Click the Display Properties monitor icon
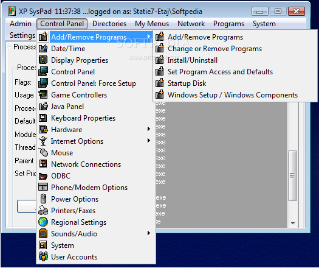This screenshot has height=268, width=319. point(43,60)
